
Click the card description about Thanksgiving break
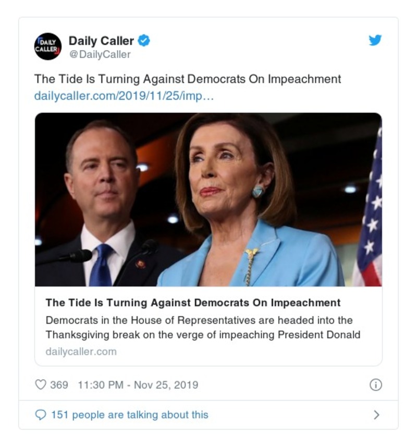pos(203,327)
